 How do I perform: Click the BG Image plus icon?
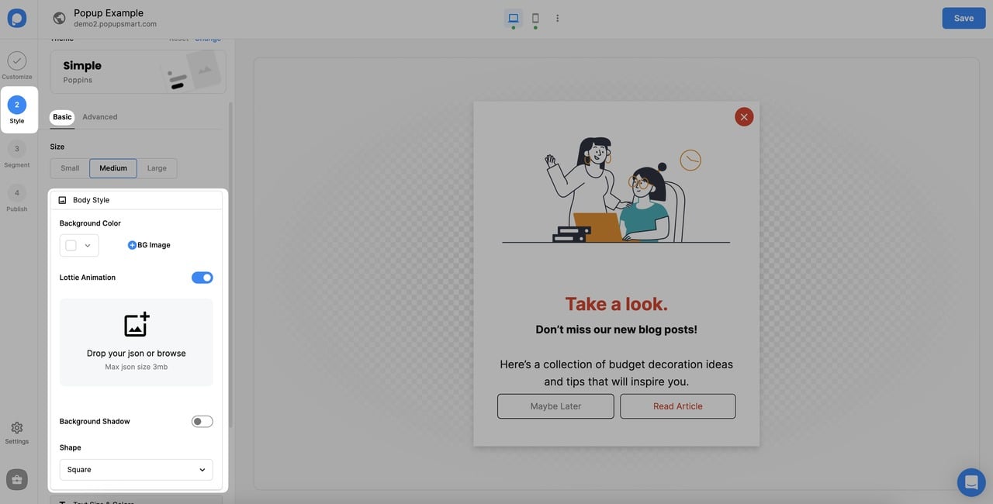[x=132, y=245]
